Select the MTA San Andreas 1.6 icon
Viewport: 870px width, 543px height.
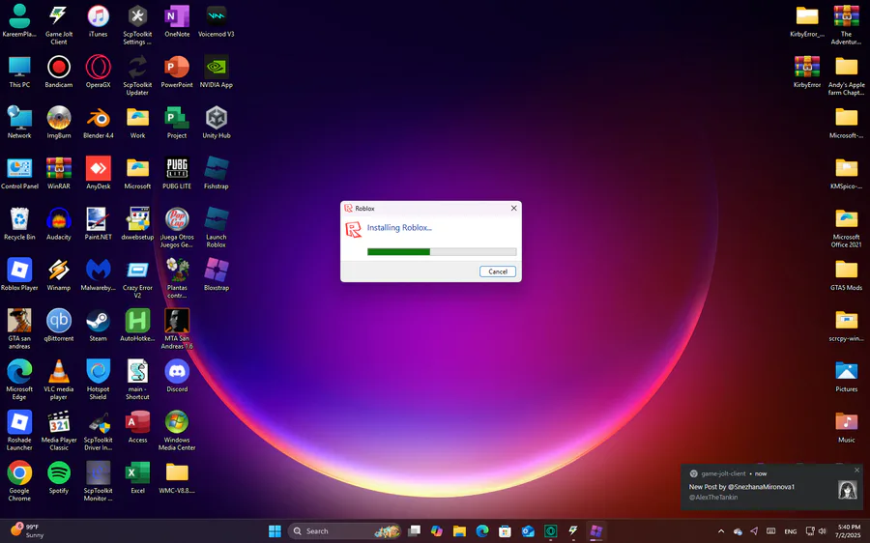click(177, 329)
